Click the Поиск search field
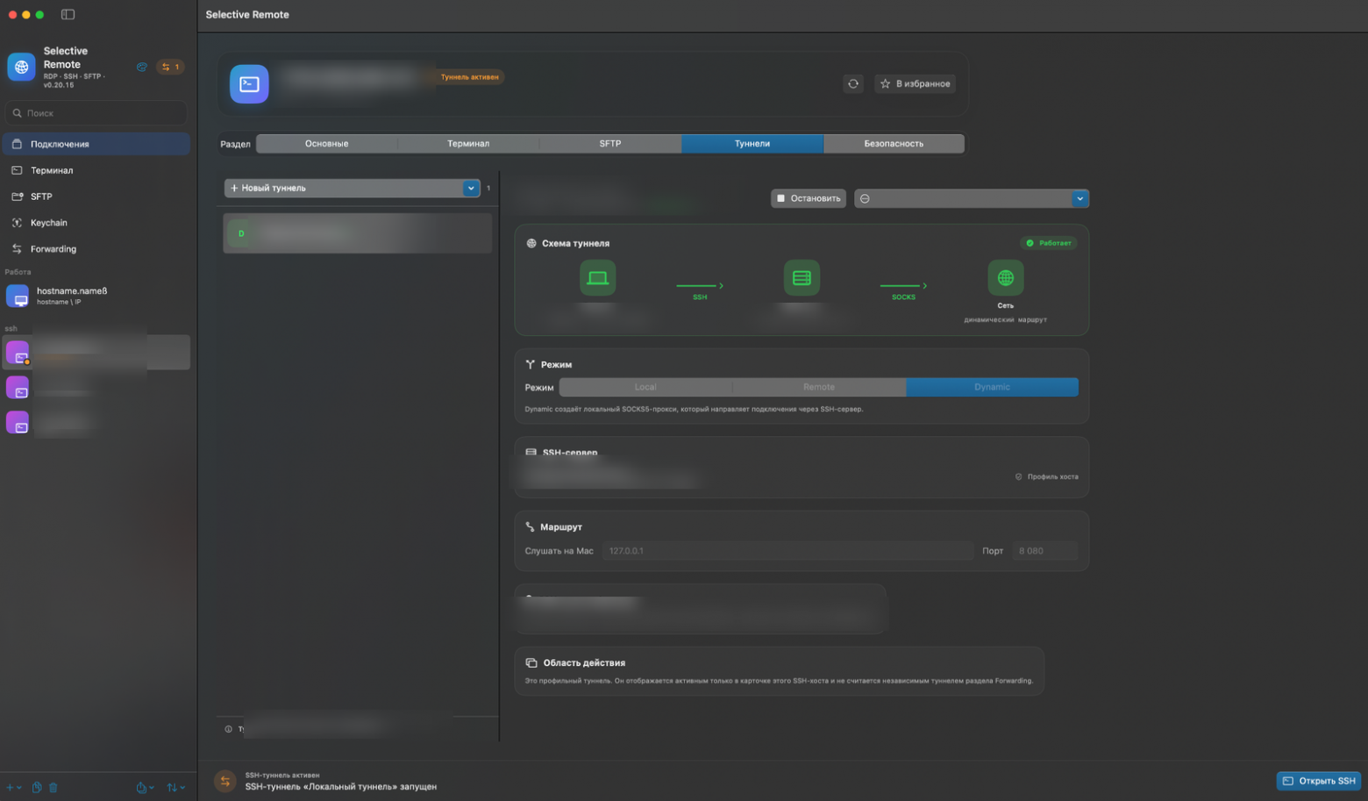 (96, 113)
